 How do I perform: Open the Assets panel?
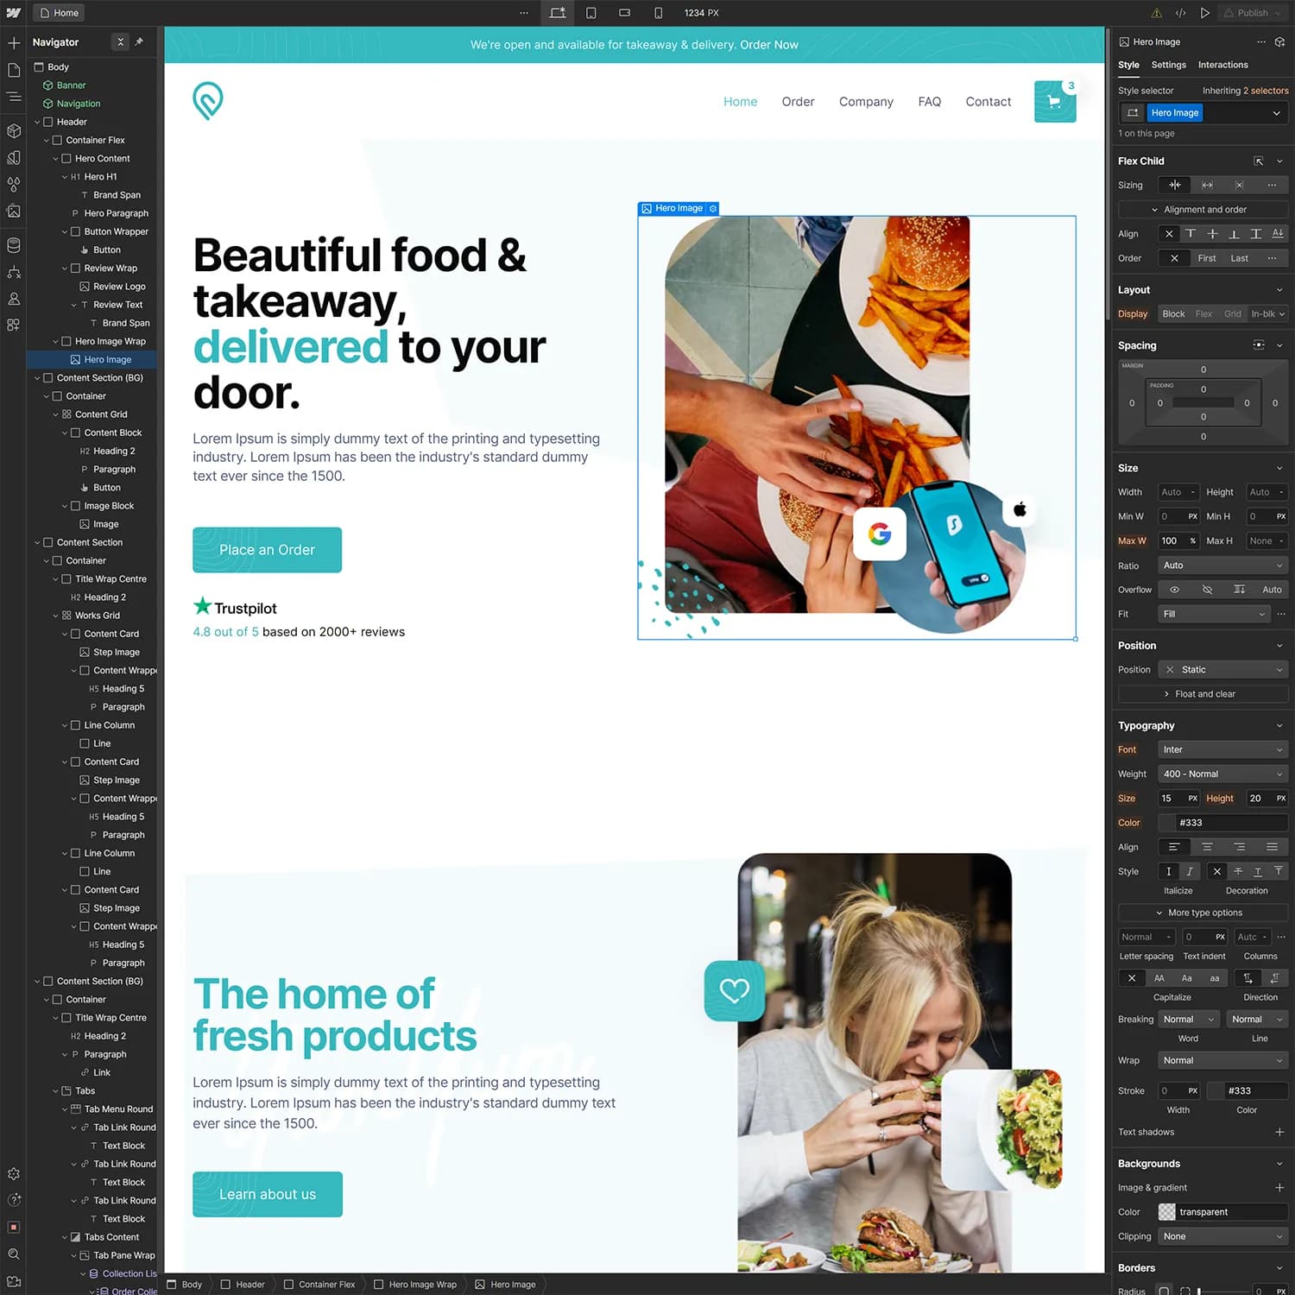coord(13,212)
